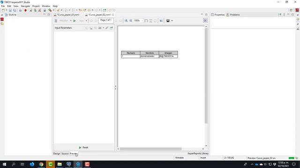Viewport: 300px width, 168px height.
Task: Minimize the Outline panel
Action: click(45, 14)
